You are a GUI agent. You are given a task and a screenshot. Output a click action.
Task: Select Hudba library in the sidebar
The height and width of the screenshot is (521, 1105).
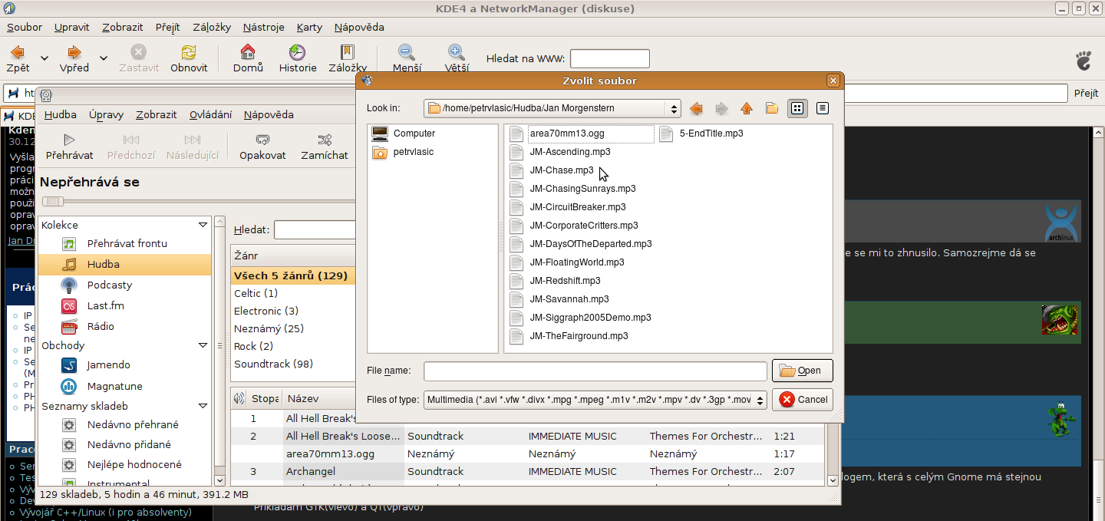[x=124, y=264]
